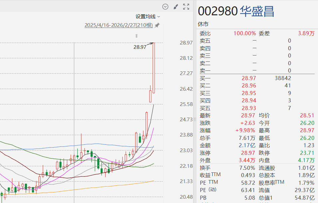Open the date range 2025/4/16-2026/2/27(210根) link
This screenshot has height=203, width=318.
click(119, 25)
